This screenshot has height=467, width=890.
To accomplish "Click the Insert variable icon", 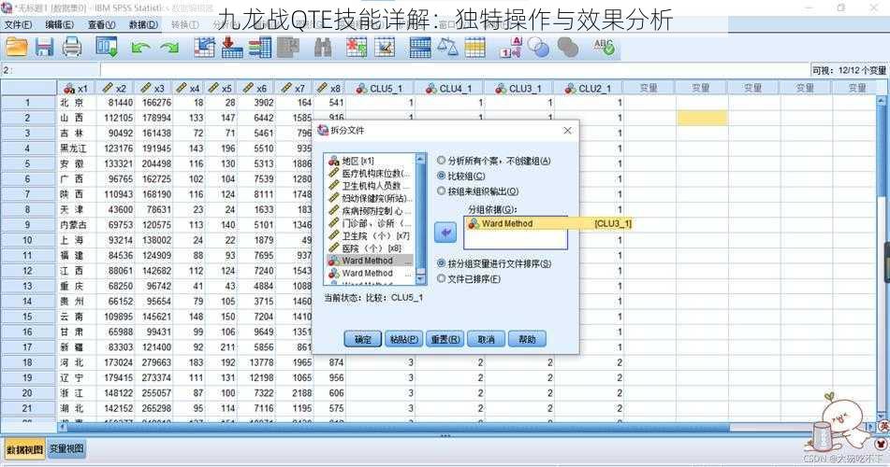I will pyautogui.click(x=385, y=48).
